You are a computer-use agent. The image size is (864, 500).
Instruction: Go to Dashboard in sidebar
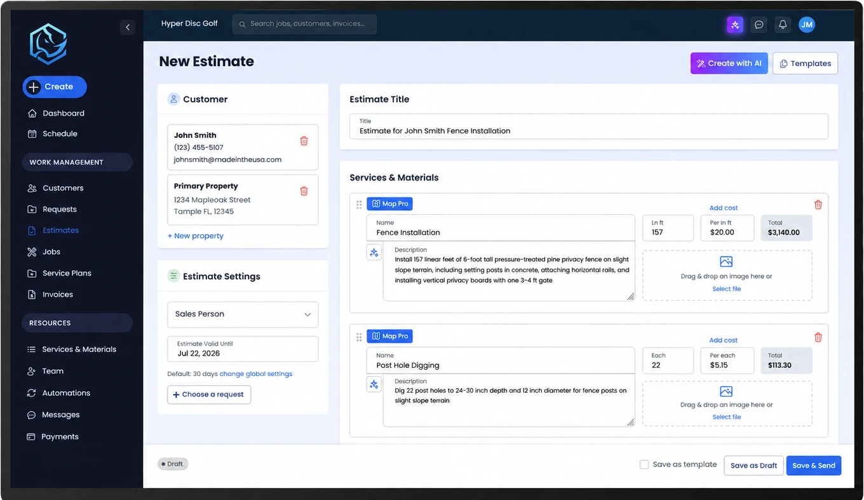tap(64, 113)
